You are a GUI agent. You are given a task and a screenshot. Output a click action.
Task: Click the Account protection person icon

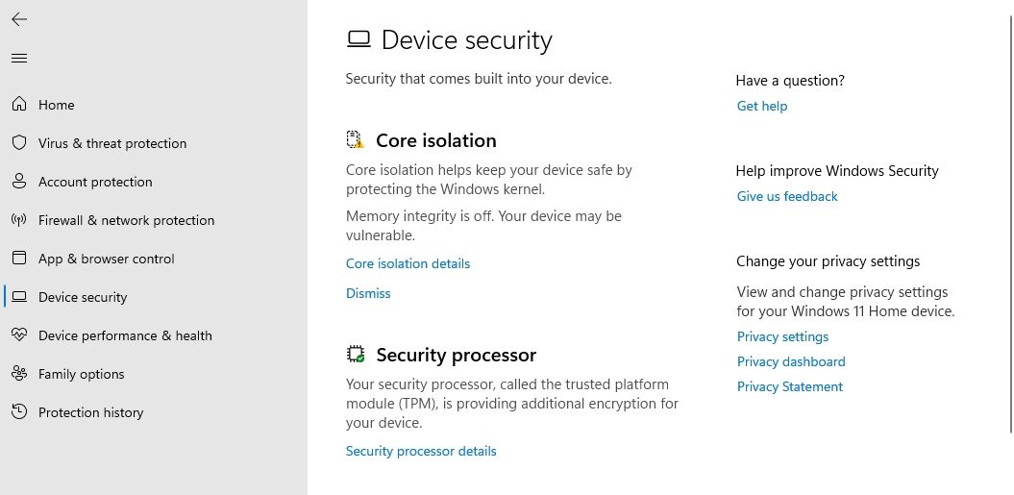[x=19, y=181]
